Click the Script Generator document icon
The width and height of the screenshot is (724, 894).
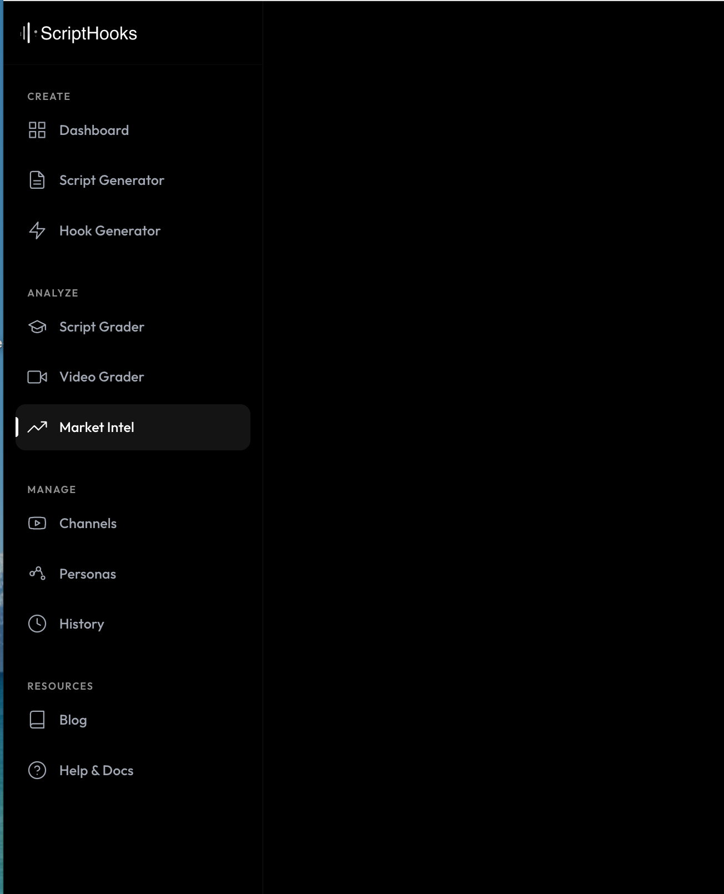coord(37,180)
